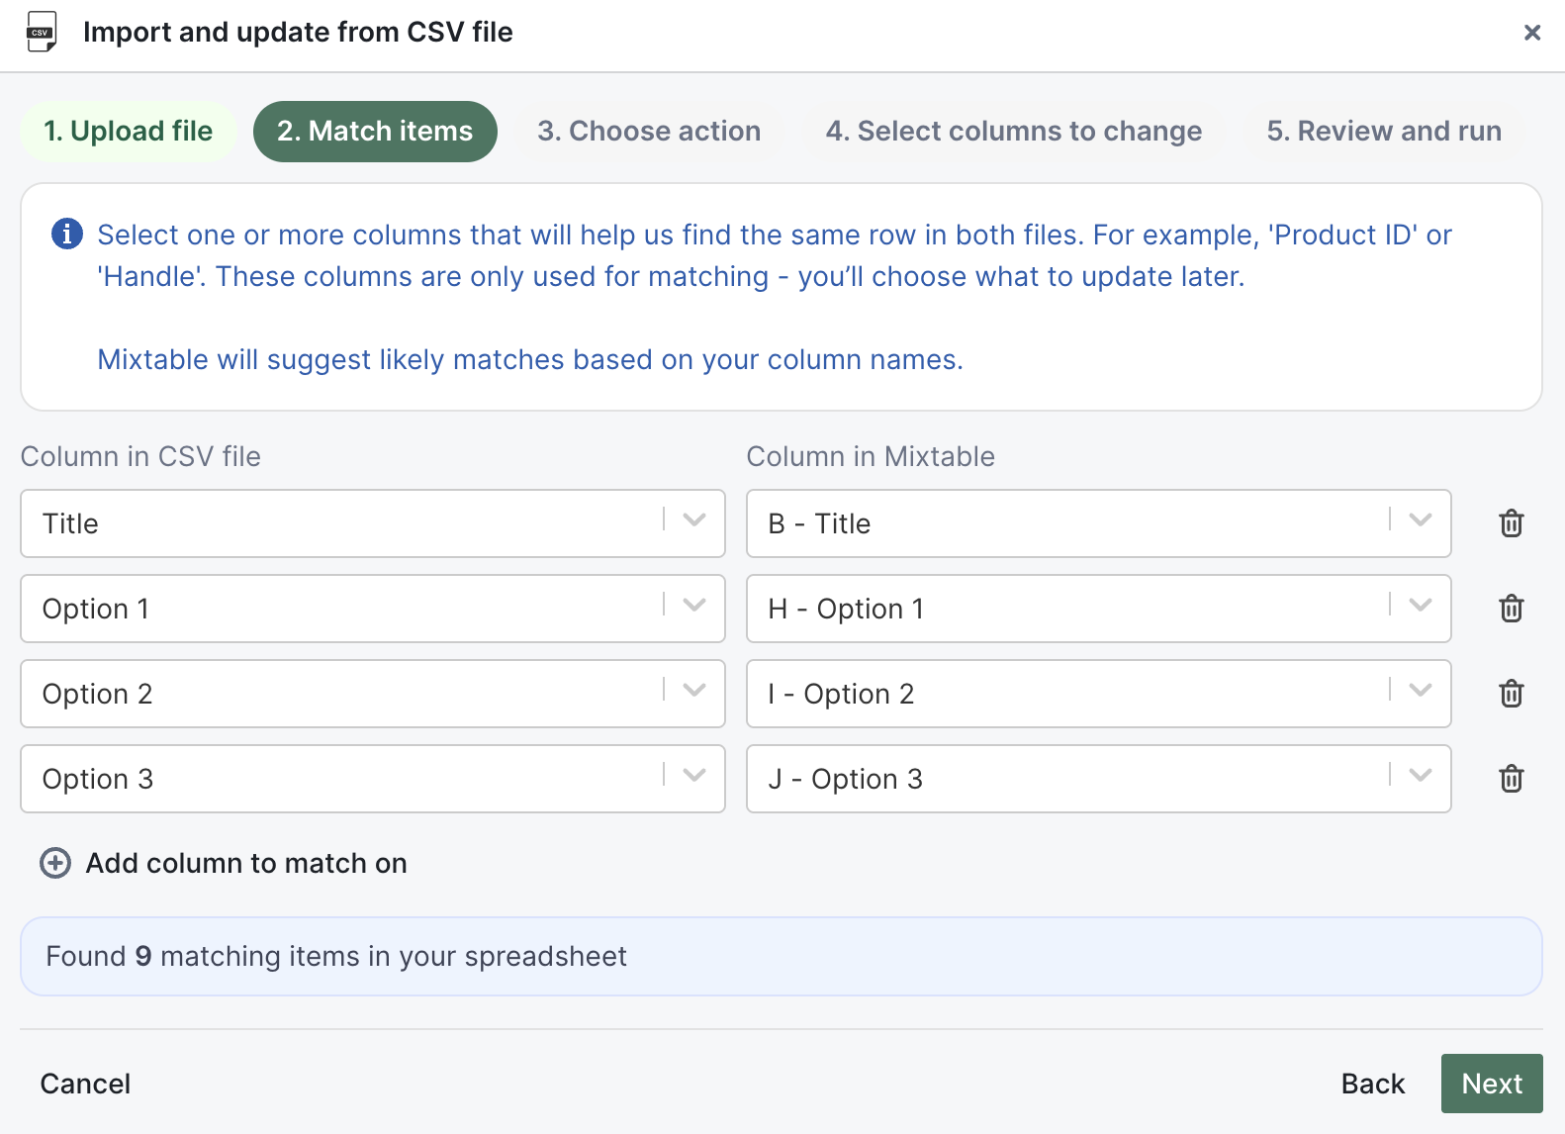Go to the Upload file step
1565x1134 pixels.
coord(127,131)
